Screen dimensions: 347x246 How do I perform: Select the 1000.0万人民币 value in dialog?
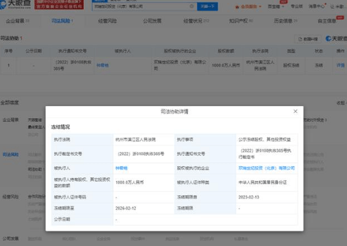[129, 183]
